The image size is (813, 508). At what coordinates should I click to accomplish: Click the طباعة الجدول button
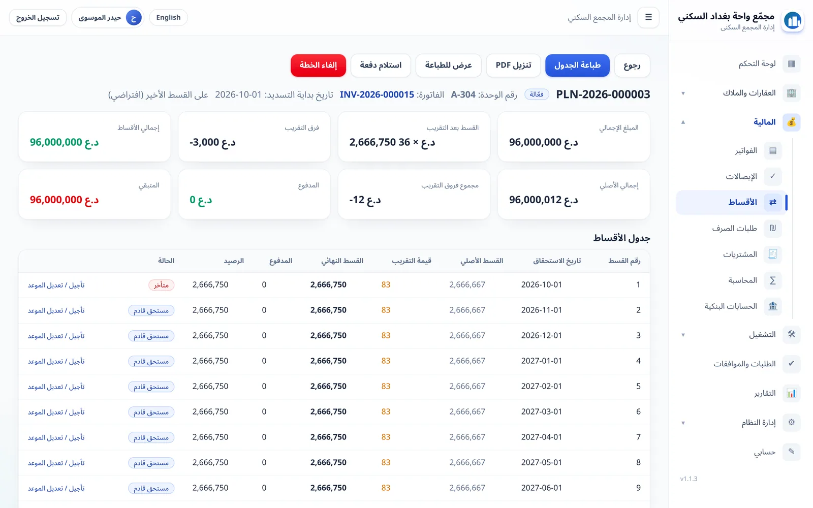point(577,66)
